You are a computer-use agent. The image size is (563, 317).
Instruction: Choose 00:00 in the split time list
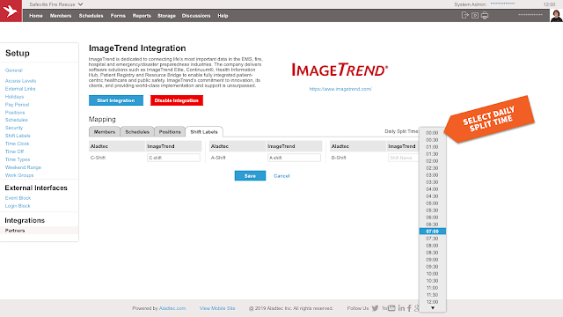pyautogui.click(x=432, y=133)
